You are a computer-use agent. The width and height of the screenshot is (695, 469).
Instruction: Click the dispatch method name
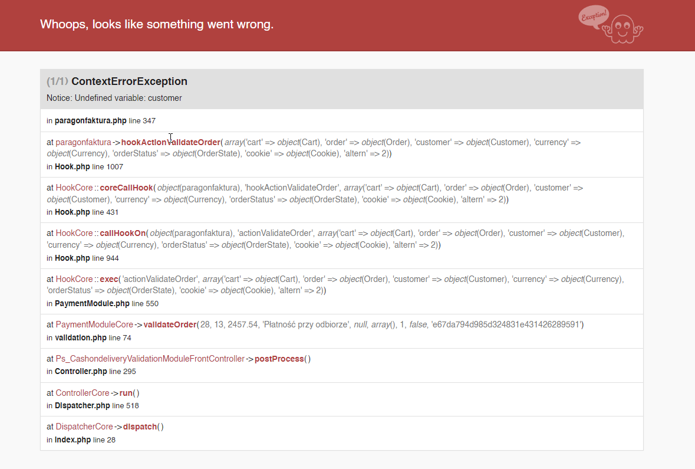(140, 427)
